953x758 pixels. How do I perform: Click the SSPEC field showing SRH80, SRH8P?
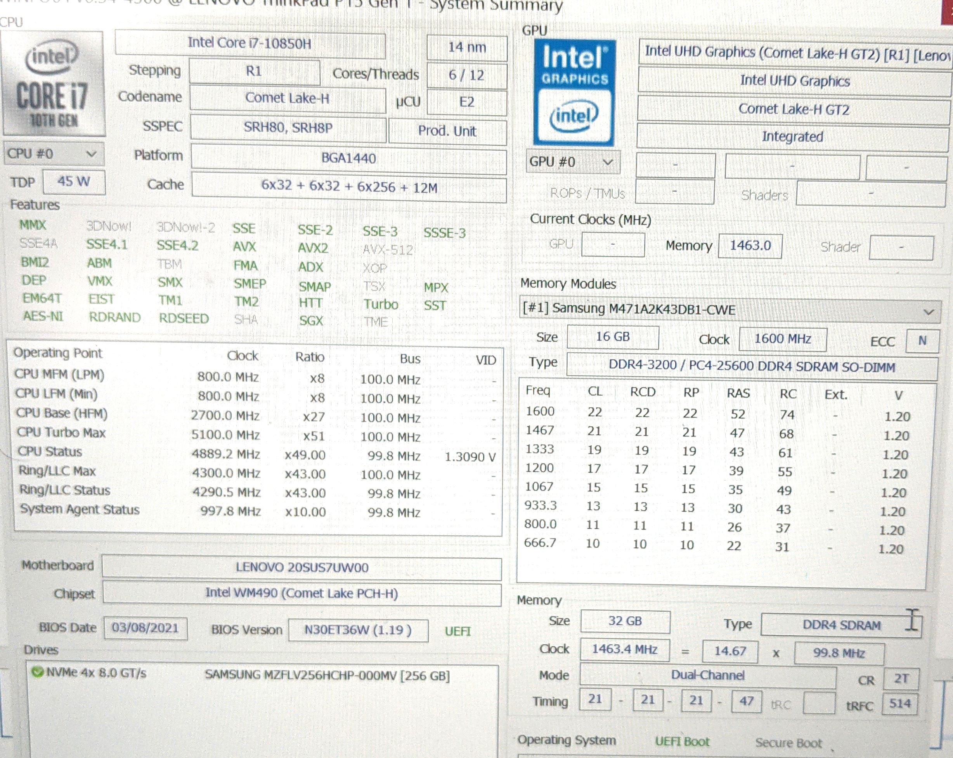(288, 128)
